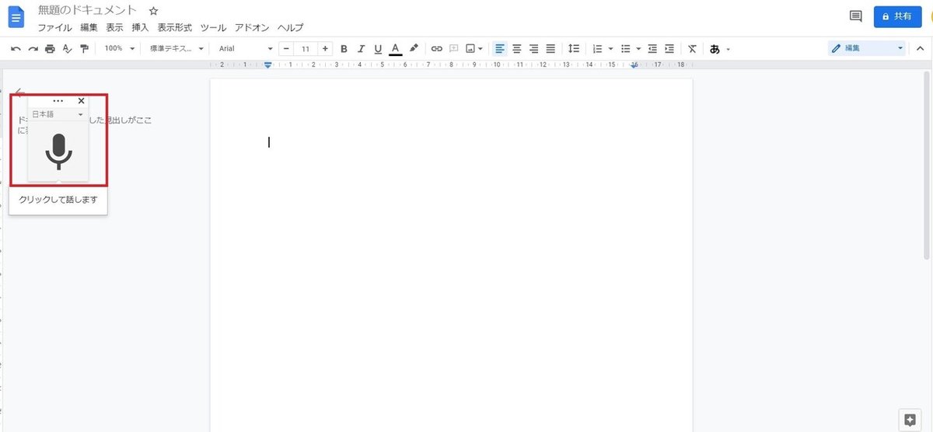Viewport: 933px width, 432px height.
Task: Click the three dots on voice typing panel
Action: pos(58,101)
